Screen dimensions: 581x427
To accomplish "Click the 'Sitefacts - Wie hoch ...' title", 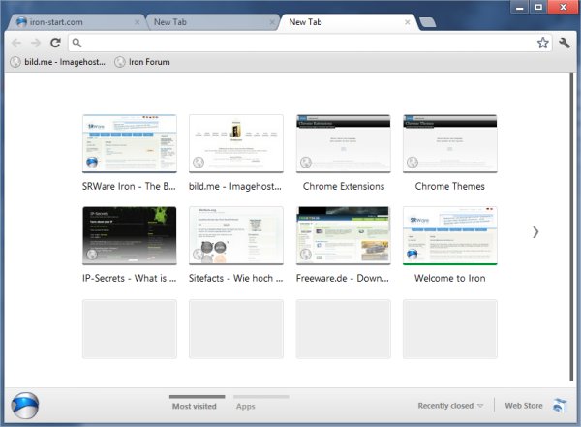I will pos(236,278).
